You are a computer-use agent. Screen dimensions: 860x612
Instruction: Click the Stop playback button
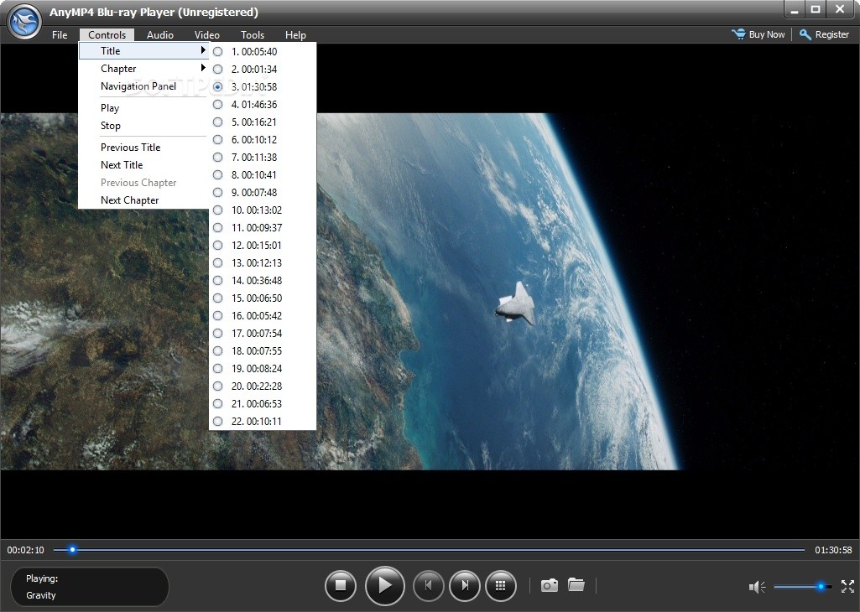click(341, 586)
